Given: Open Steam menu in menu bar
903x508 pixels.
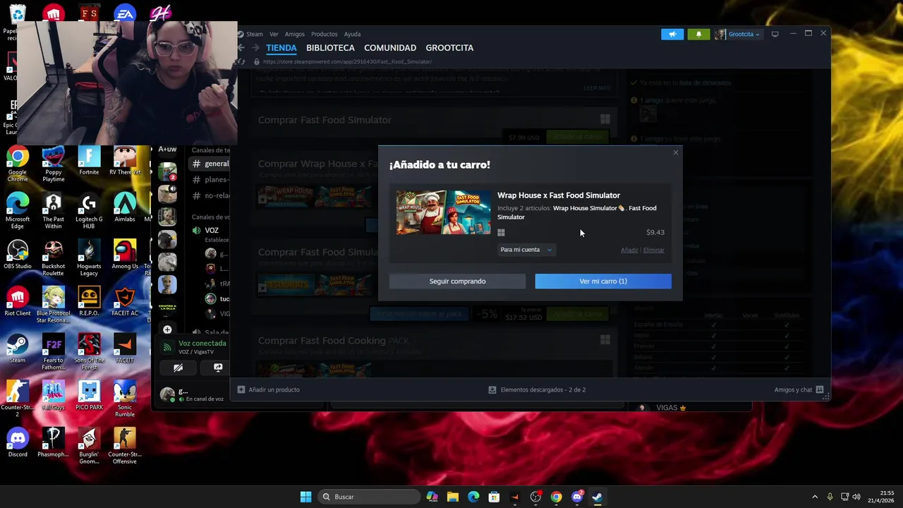Looking at the screenshot, I should [x=254, y=34].
